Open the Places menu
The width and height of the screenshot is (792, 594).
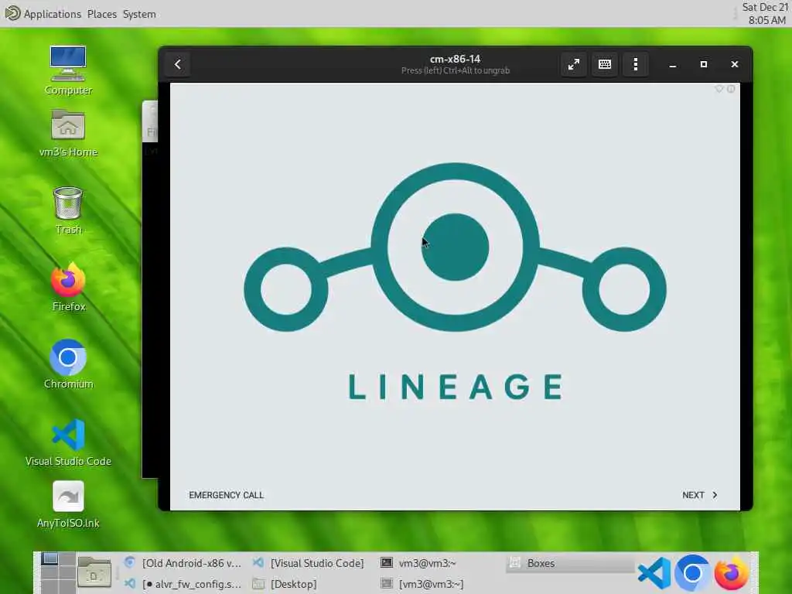[x=101, y=14]
